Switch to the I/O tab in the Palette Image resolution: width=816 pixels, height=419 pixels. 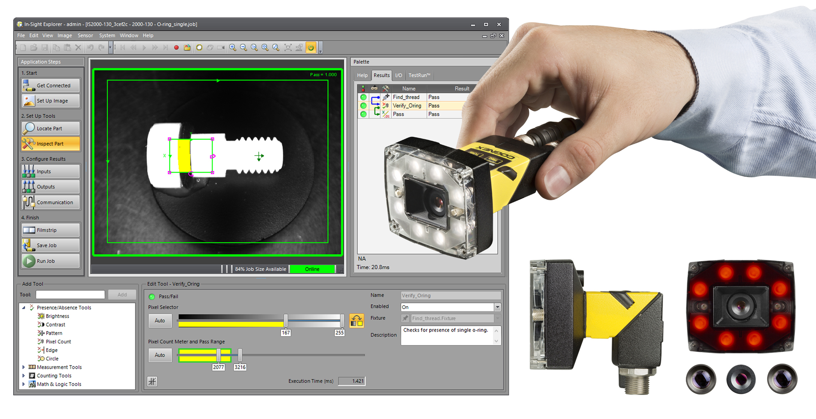coord(399,75)
